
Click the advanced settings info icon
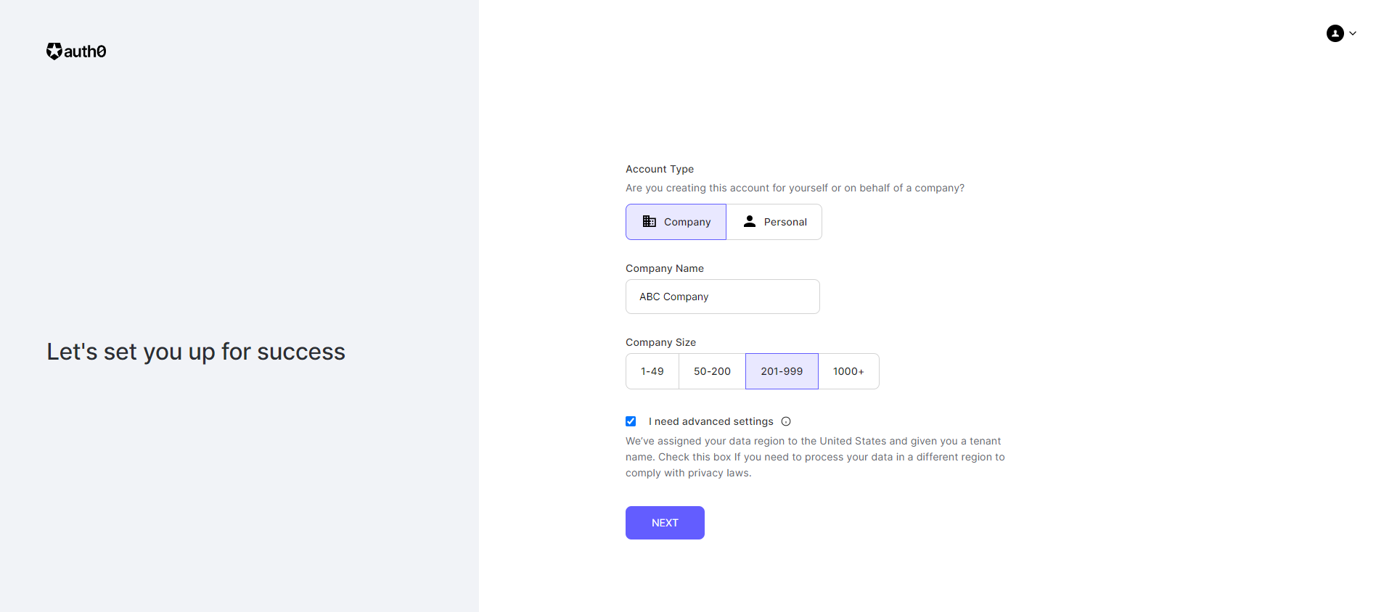pos(786,421)
